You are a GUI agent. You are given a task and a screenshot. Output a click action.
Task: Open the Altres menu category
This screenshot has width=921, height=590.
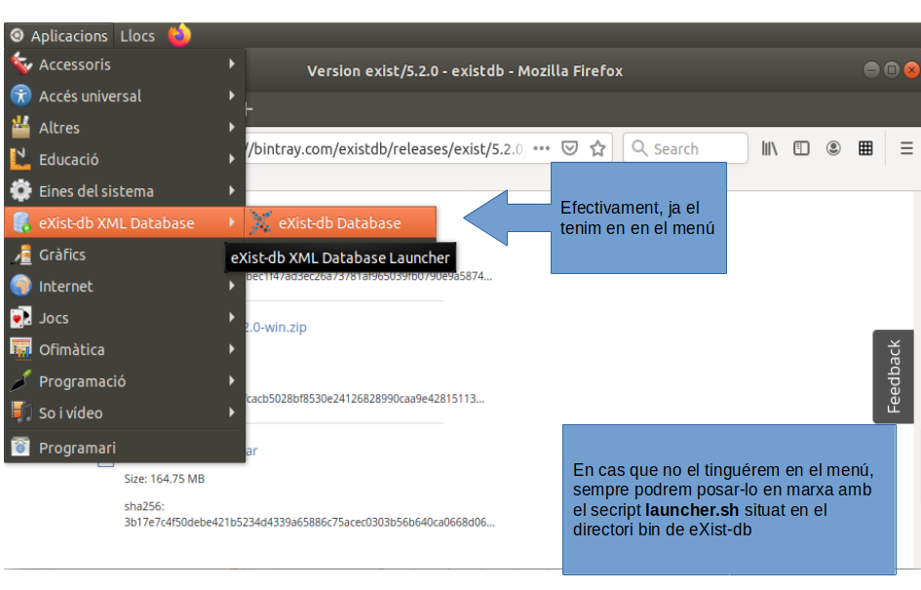tap(125, 128)
